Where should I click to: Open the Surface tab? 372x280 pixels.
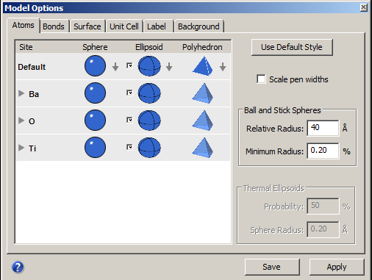(87, 26)
